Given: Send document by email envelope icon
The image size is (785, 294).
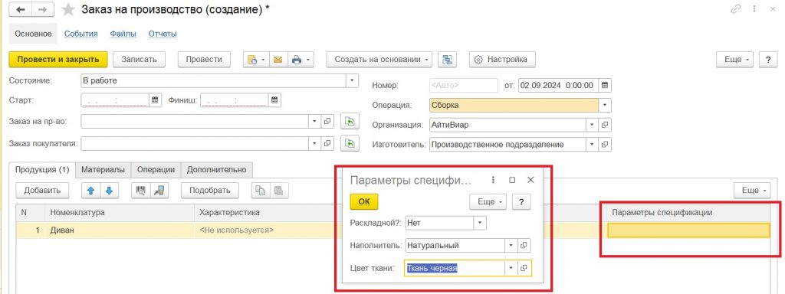Looking at the screenshot, I should pyautogui.click(x=278, y=60).
